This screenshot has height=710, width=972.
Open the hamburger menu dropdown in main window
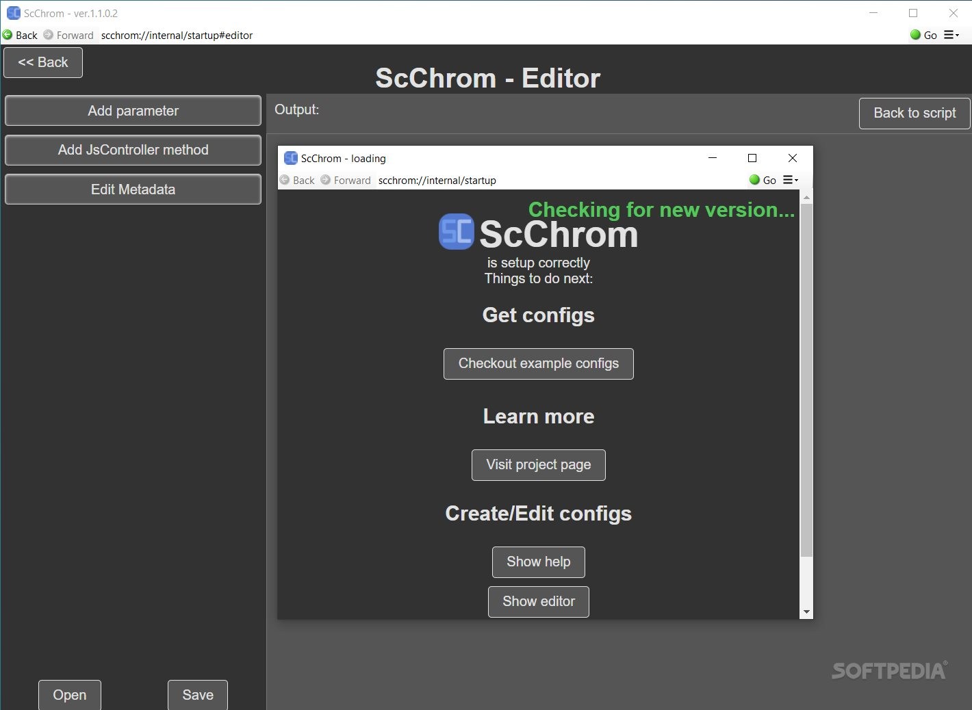pyautogui.click(x=951, y=35)
